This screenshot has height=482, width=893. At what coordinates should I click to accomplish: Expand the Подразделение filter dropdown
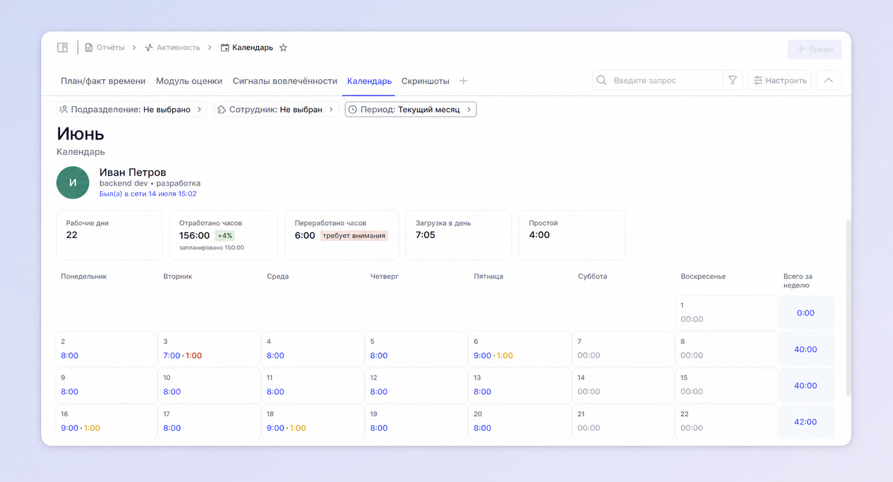131,109
